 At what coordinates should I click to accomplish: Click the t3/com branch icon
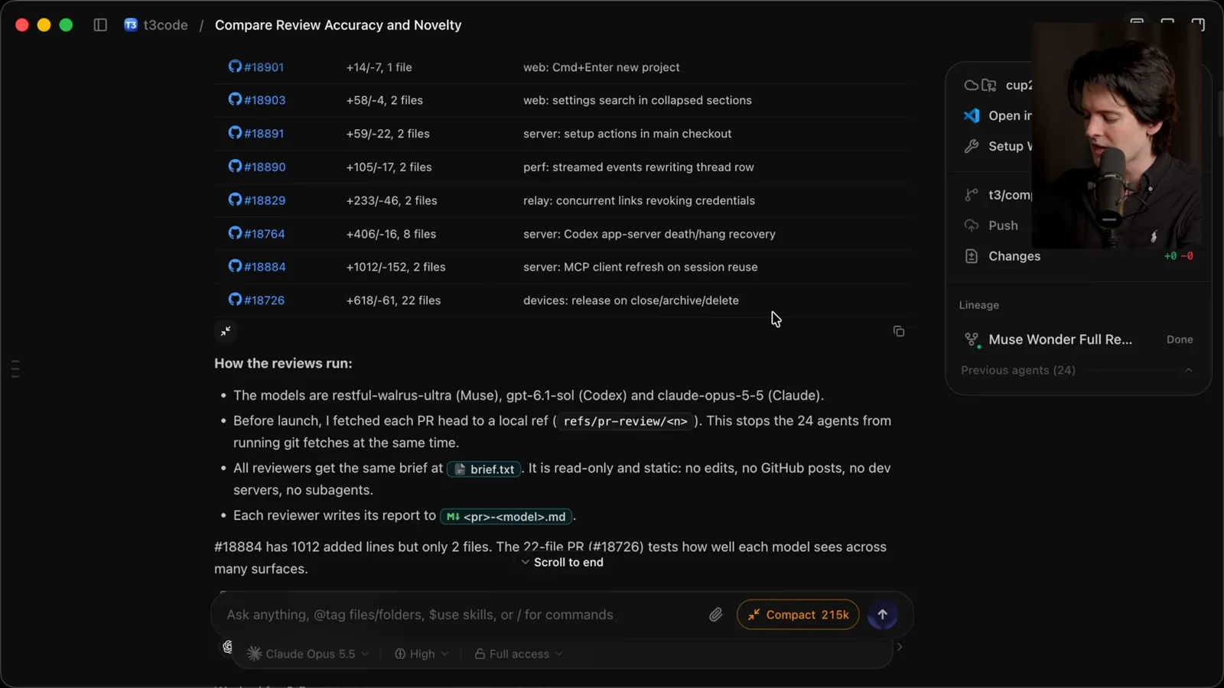pyautogui.click(x=972, y=195)
